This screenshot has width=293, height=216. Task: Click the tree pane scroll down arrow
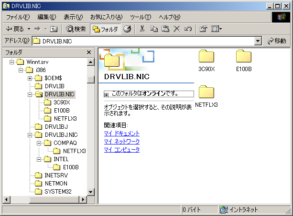click(91, 192)
